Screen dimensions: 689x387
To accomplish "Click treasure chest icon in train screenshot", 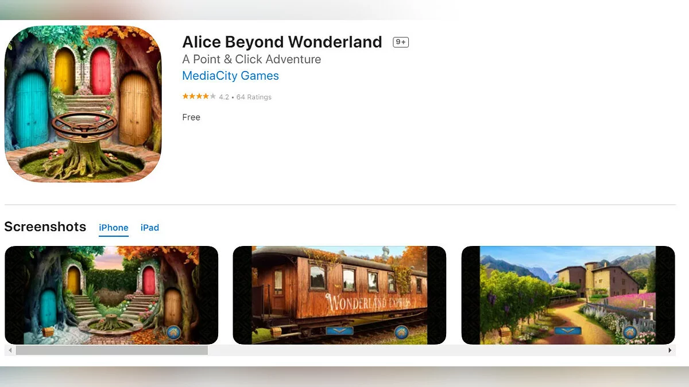I will [x=277, y=331].
